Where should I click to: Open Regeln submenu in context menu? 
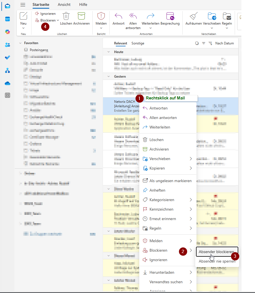pos(168,228)
